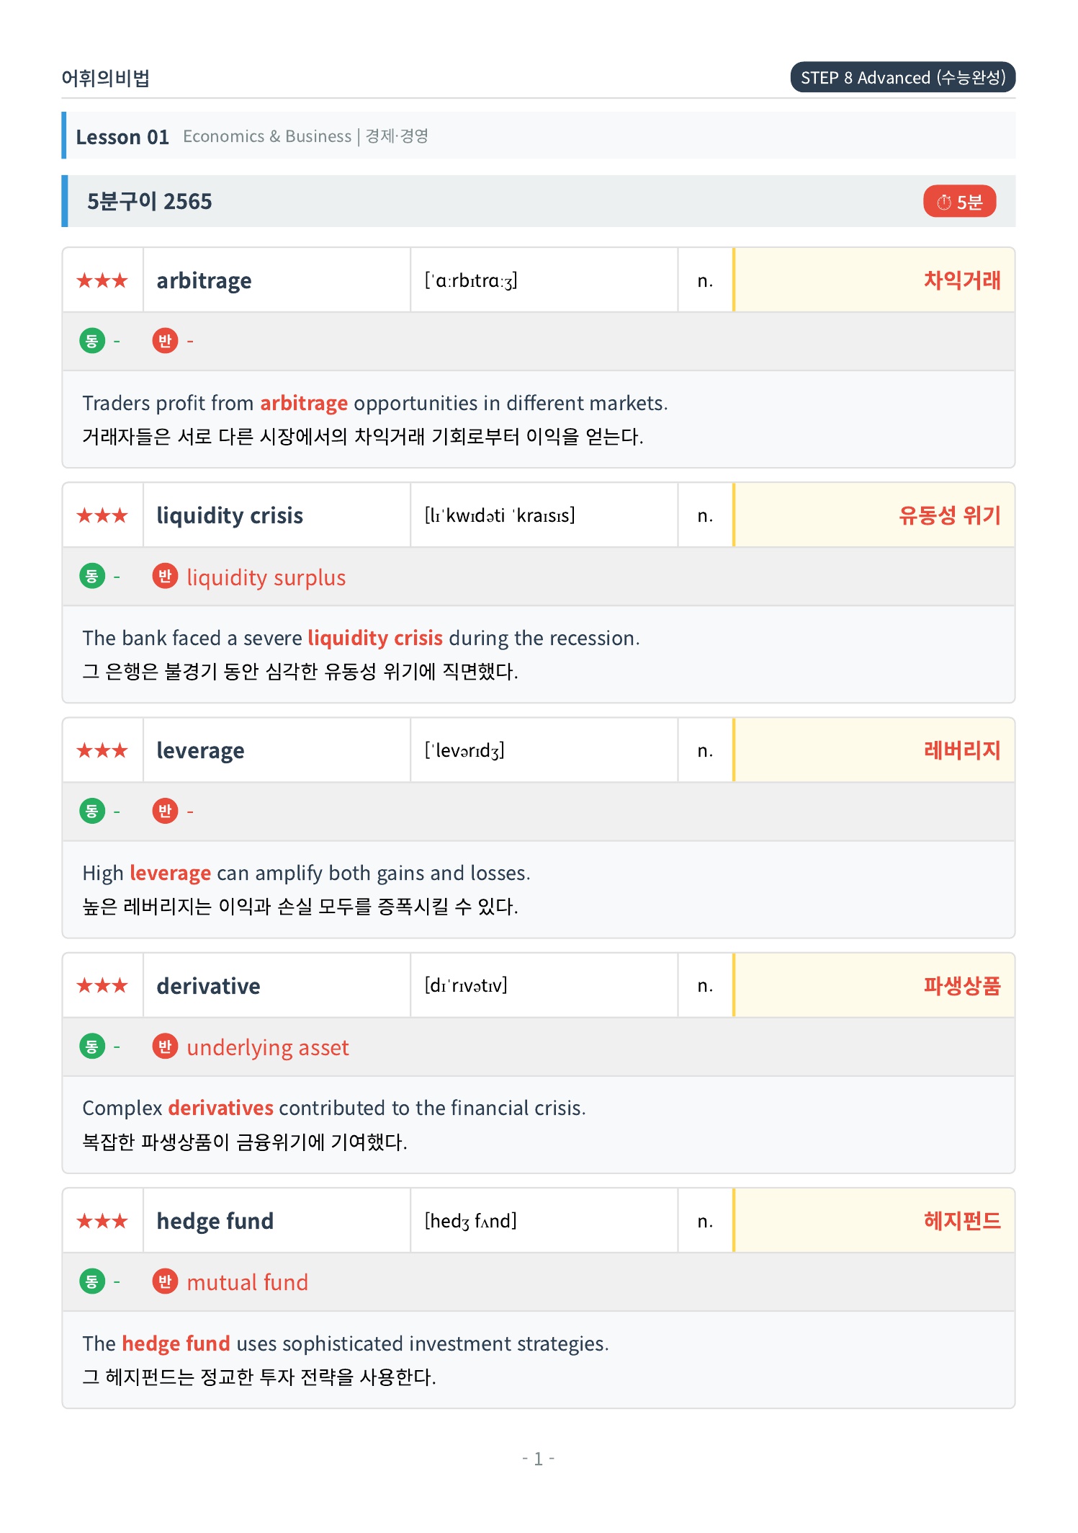Image resolution: width=1078 pixels, height=1533 pixels.
Task: Click the three-star rating for arbitrage
Action: (x=102, y=280)
